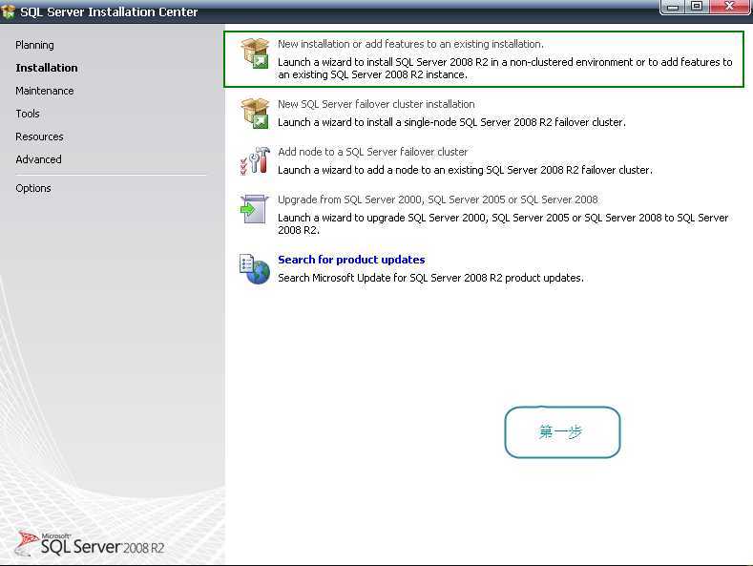
Task: Open the Tools section
Action: pyautogui.click(x=28, y=114)
